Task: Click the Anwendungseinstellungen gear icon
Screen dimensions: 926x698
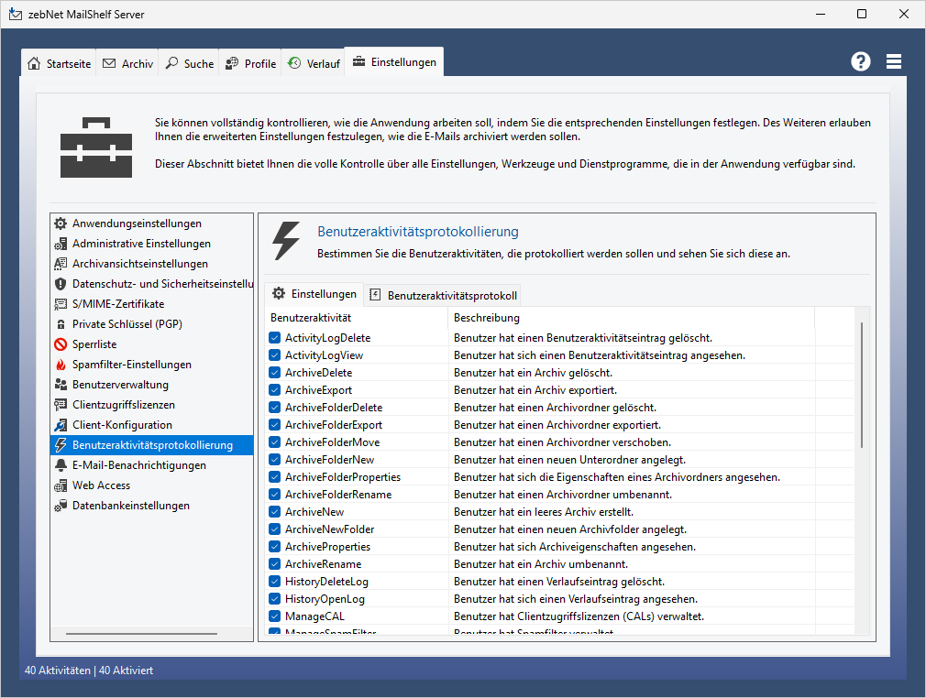Action: [x=61, y=224]
